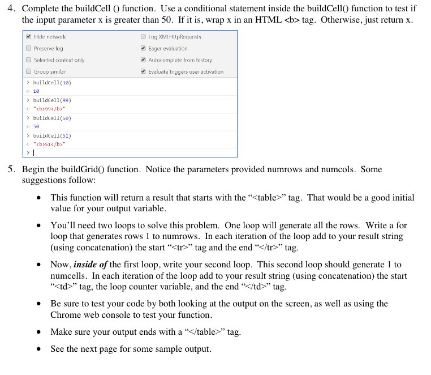The image size is (431, 375).
Task: Select the buildCell(99) console entry
Action: 52,100
